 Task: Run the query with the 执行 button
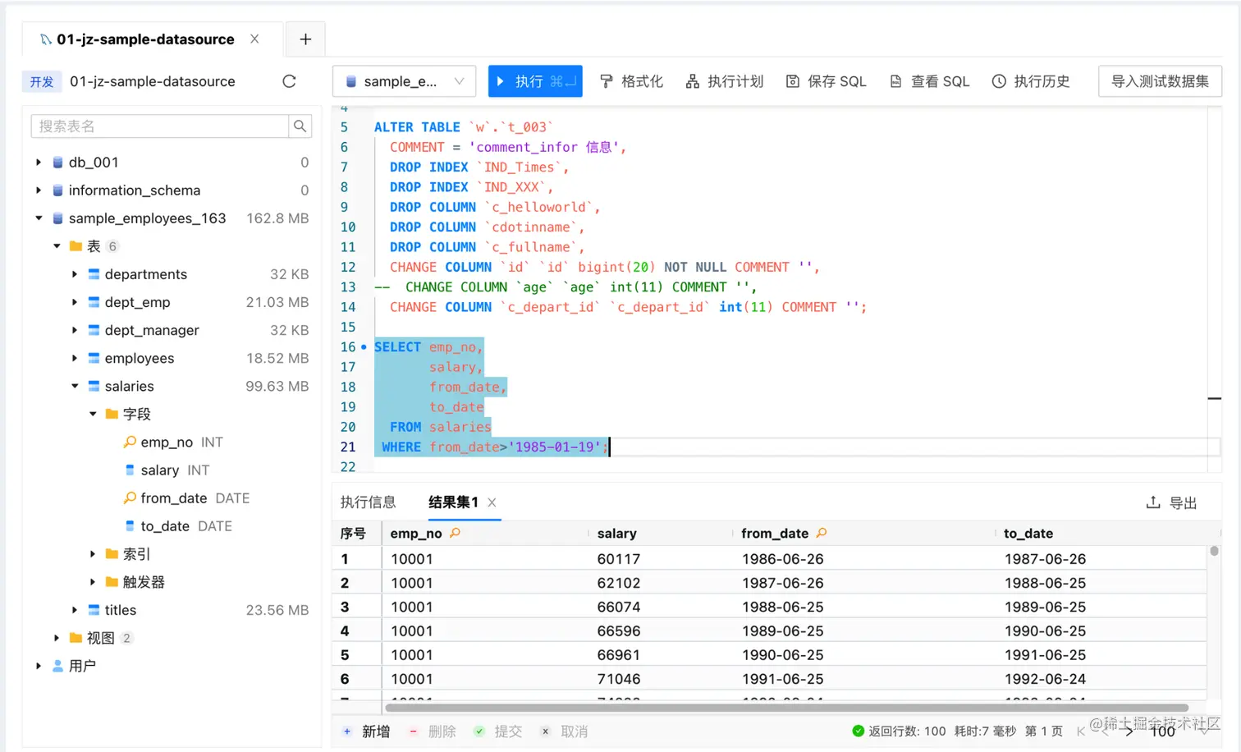534,81
